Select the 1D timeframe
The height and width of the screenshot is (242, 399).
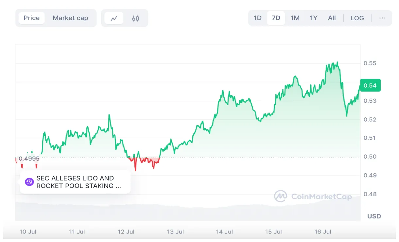257,18
